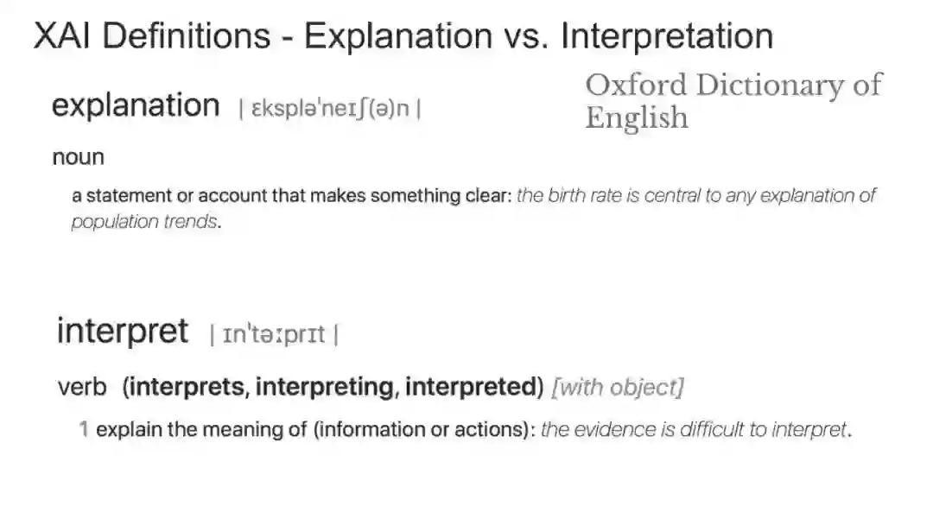The height and width of the screenshot is (525, 933).
Task: Click the headword "explanation" in large type
Action: (x=136, y=105)
